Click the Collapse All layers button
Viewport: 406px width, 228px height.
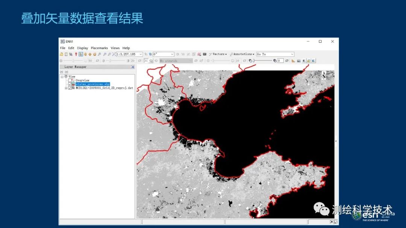(62, 72)
